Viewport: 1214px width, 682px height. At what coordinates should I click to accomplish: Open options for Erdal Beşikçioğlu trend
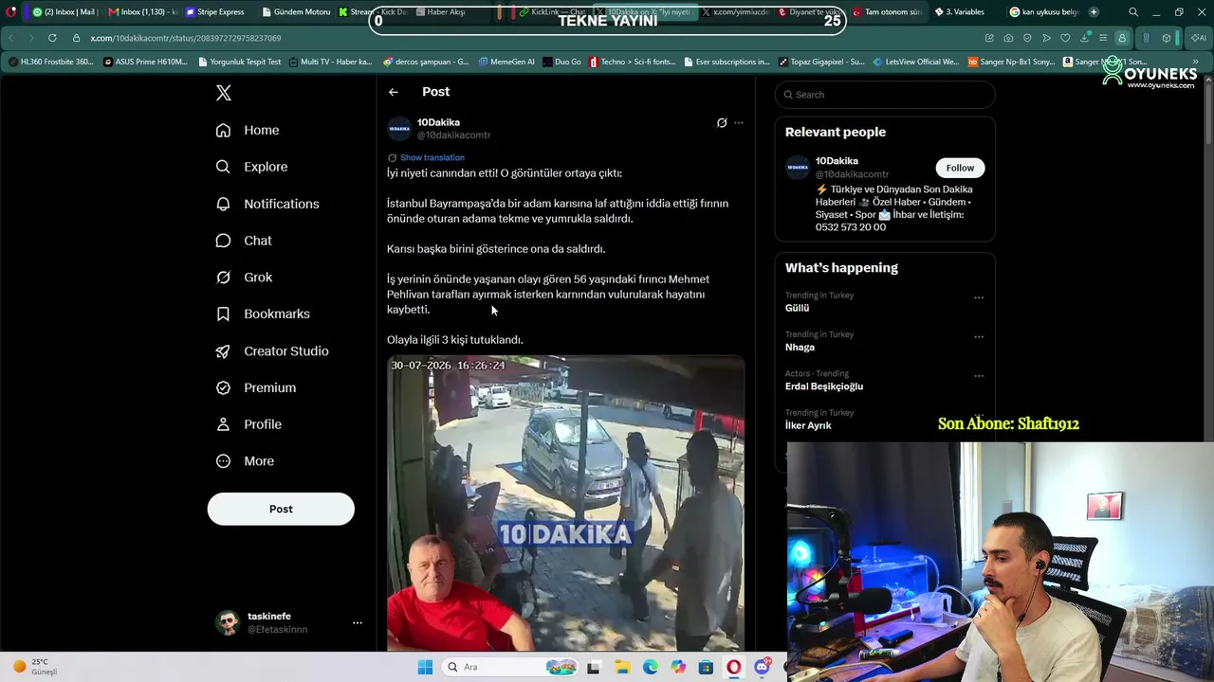pyautogui.click(x=979, y=375)
